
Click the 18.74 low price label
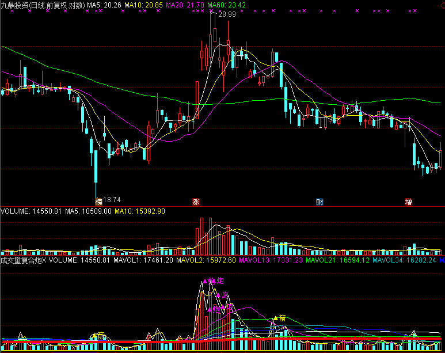(112, 200)
